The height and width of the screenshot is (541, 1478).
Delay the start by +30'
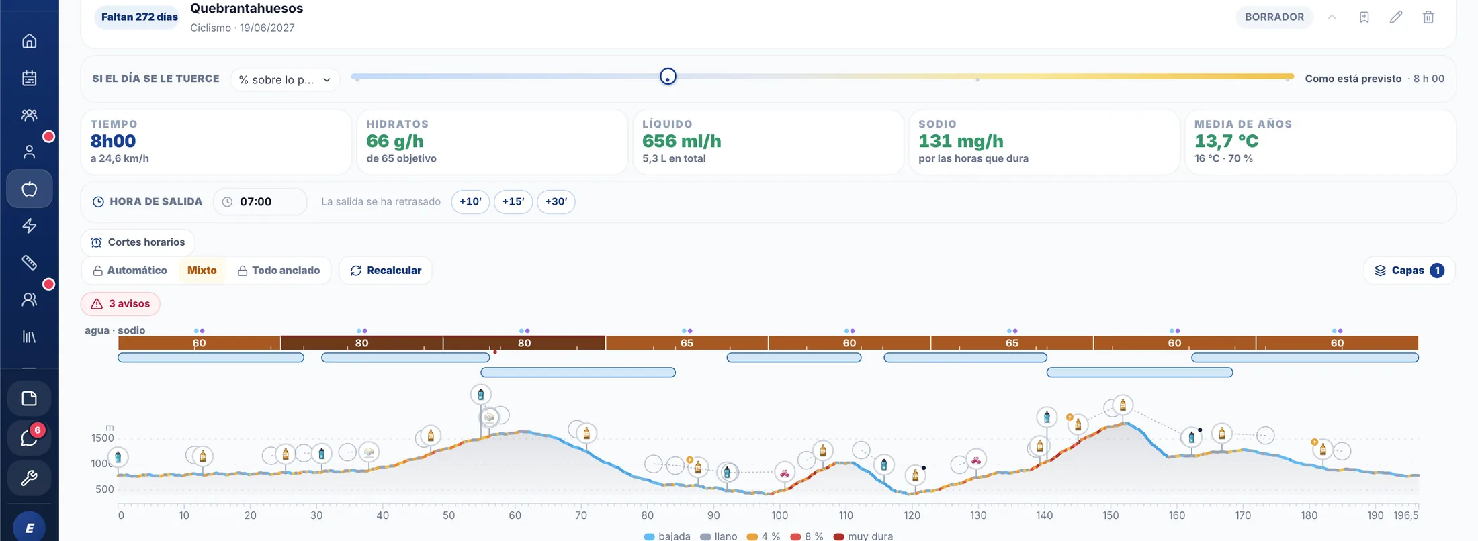coord(556,201)
